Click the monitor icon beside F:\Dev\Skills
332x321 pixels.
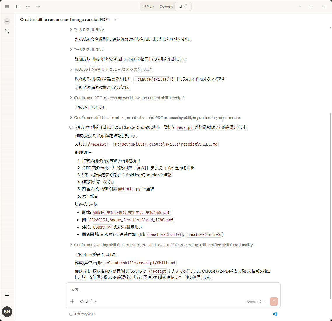click(x=71, y=314)
